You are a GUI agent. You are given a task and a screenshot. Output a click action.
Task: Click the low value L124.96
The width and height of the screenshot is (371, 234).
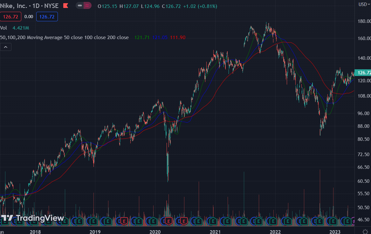pyautogui.click(x=150, y=6)
